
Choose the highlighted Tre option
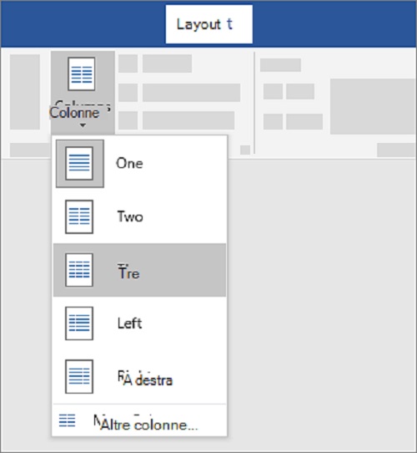coord(139,270)
